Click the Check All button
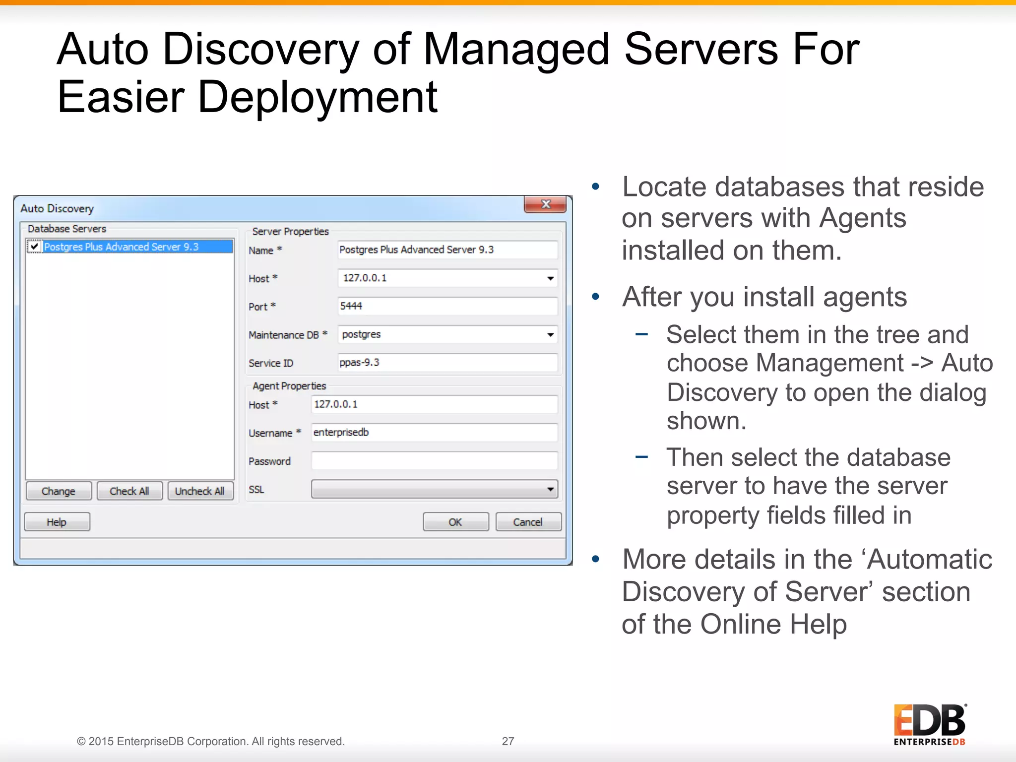 pyautogui.click(x=129, y=491)
